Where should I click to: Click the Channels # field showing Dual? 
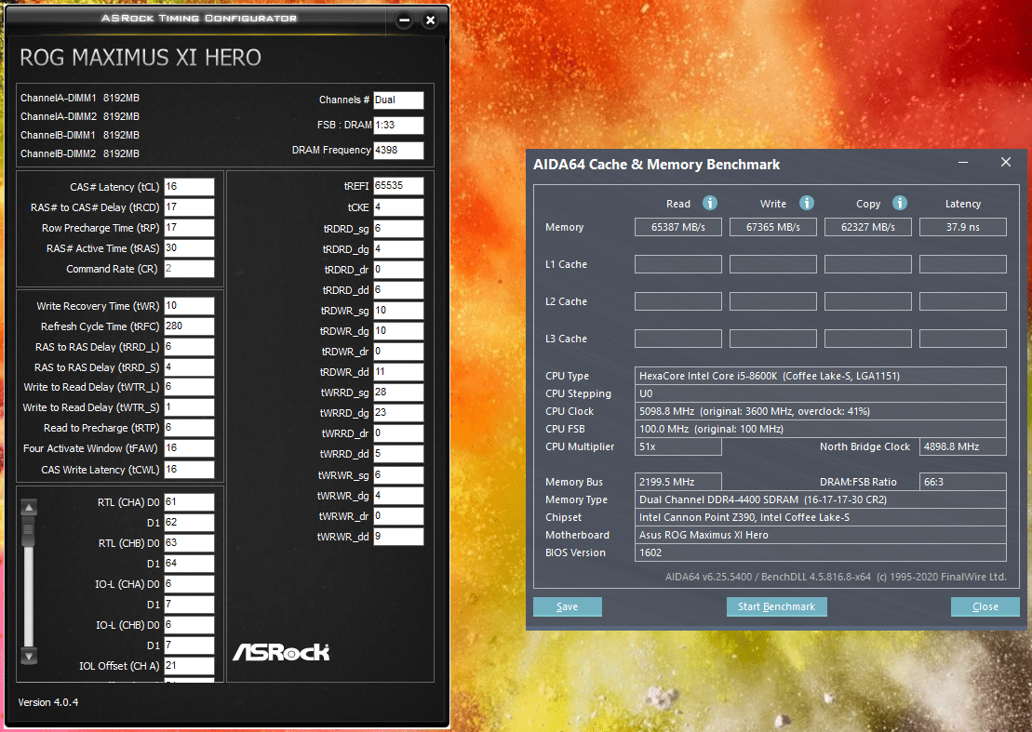[x=398, y=100]
